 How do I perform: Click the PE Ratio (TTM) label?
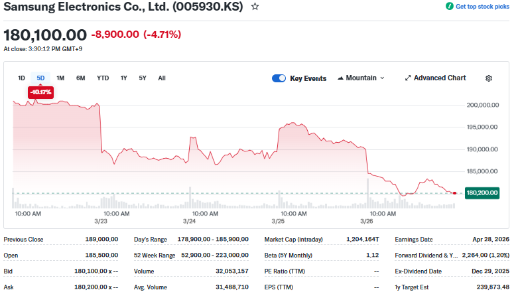point(285,271)
